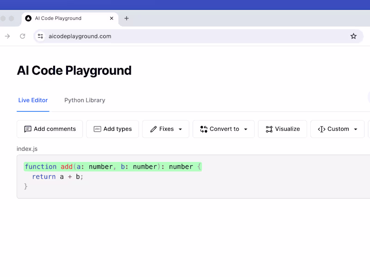
Task: Select the Live Editor tab
Action: coord(33,100)
